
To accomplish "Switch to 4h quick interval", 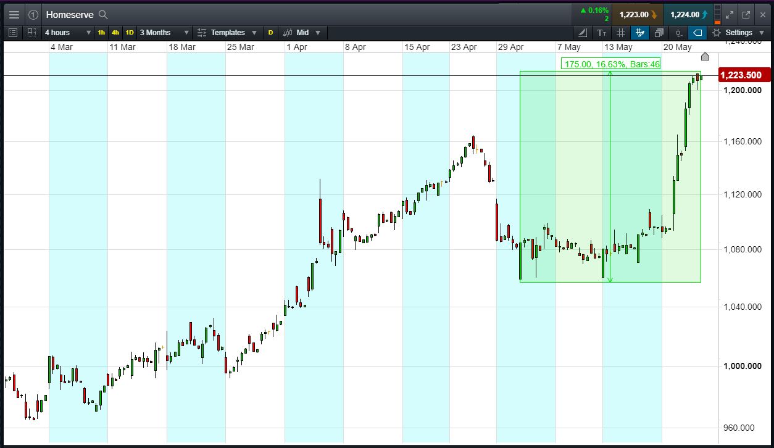I will click(x=115, y=33).
